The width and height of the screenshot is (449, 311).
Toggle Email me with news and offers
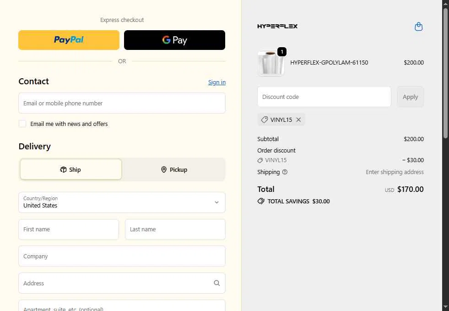22,124
